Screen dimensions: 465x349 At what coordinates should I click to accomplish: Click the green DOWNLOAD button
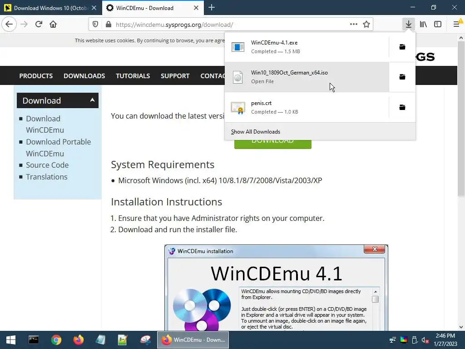pyautogui.click(x=273, y=144)
